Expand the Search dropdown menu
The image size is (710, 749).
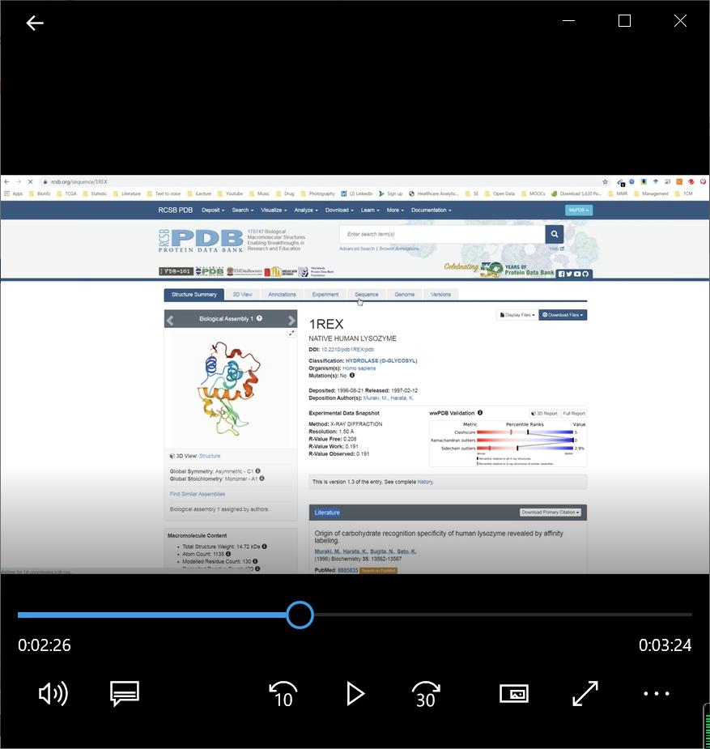[x=243, y=211]
